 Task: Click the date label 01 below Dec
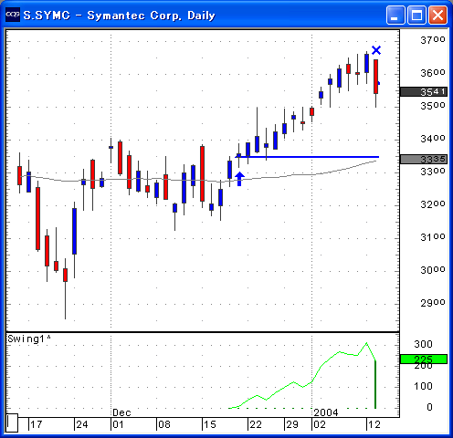point(118,424)
